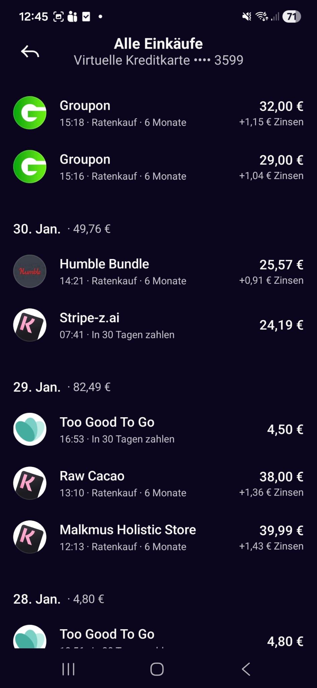
Task: Tap the Klarna icon beside Raw Cacao
Action: [x=30, y=483]
